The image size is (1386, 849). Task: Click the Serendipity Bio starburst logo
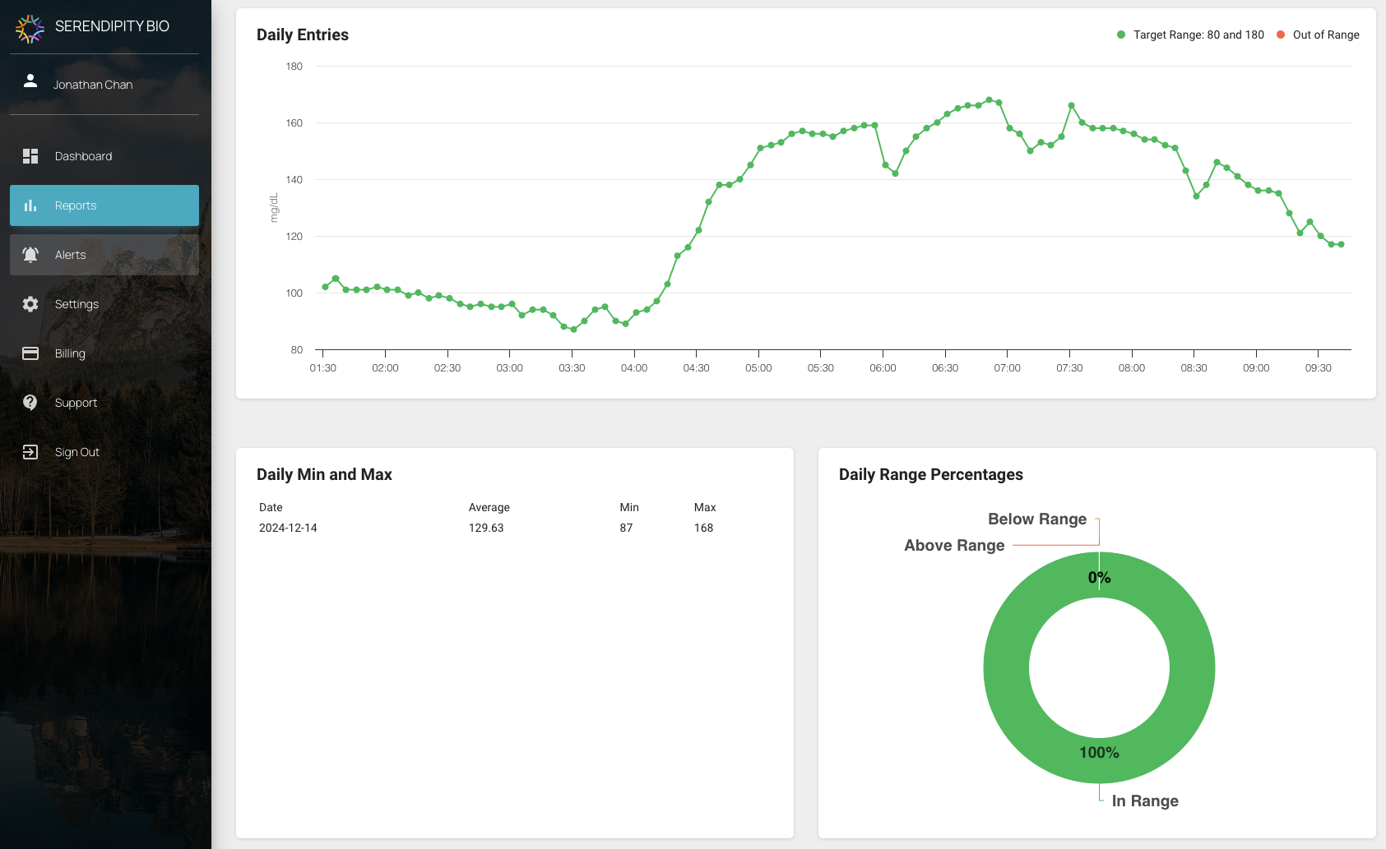30,28
